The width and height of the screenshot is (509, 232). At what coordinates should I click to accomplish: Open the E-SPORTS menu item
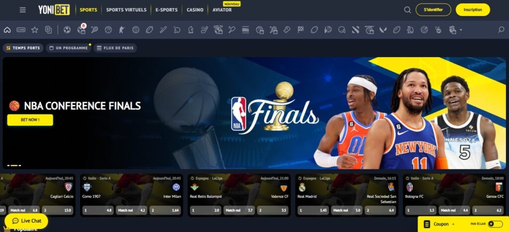167,10
